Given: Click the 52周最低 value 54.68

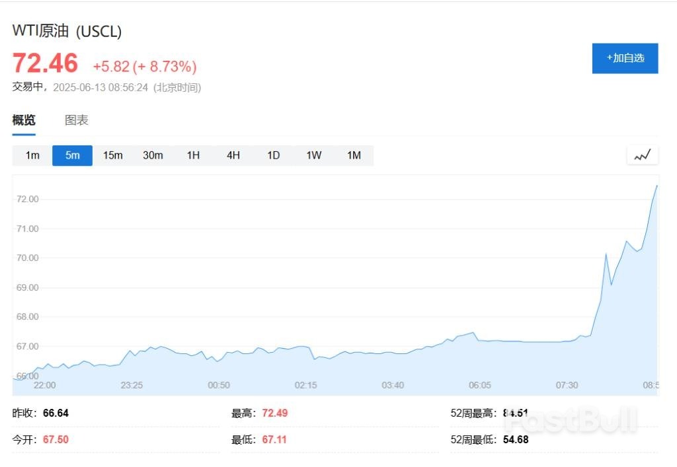Looking at the screenshot, I should pyautogui.click(x=515, y=439).
